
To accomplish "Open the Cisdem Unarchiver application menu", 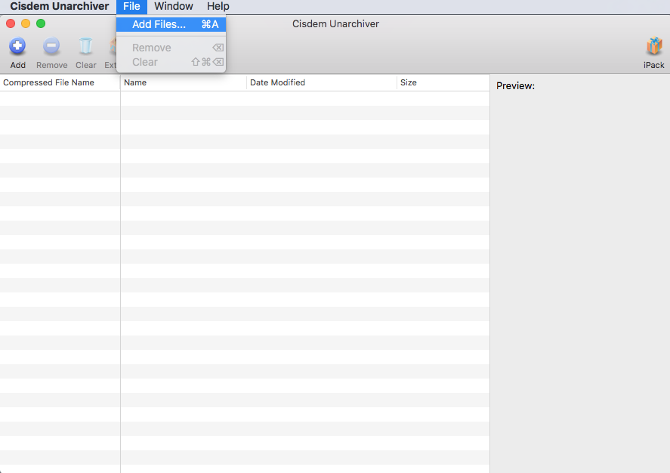I will (x=59, y=6).
